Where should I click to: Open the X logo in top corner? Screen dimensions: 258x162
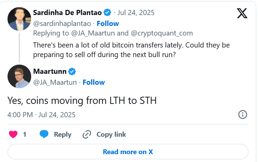(242, 13)
